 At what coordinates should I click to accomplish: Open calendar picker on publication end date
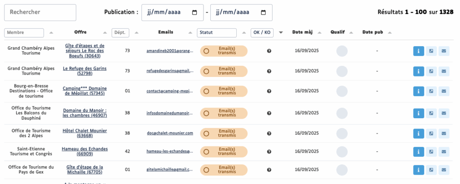click(263, 13)
